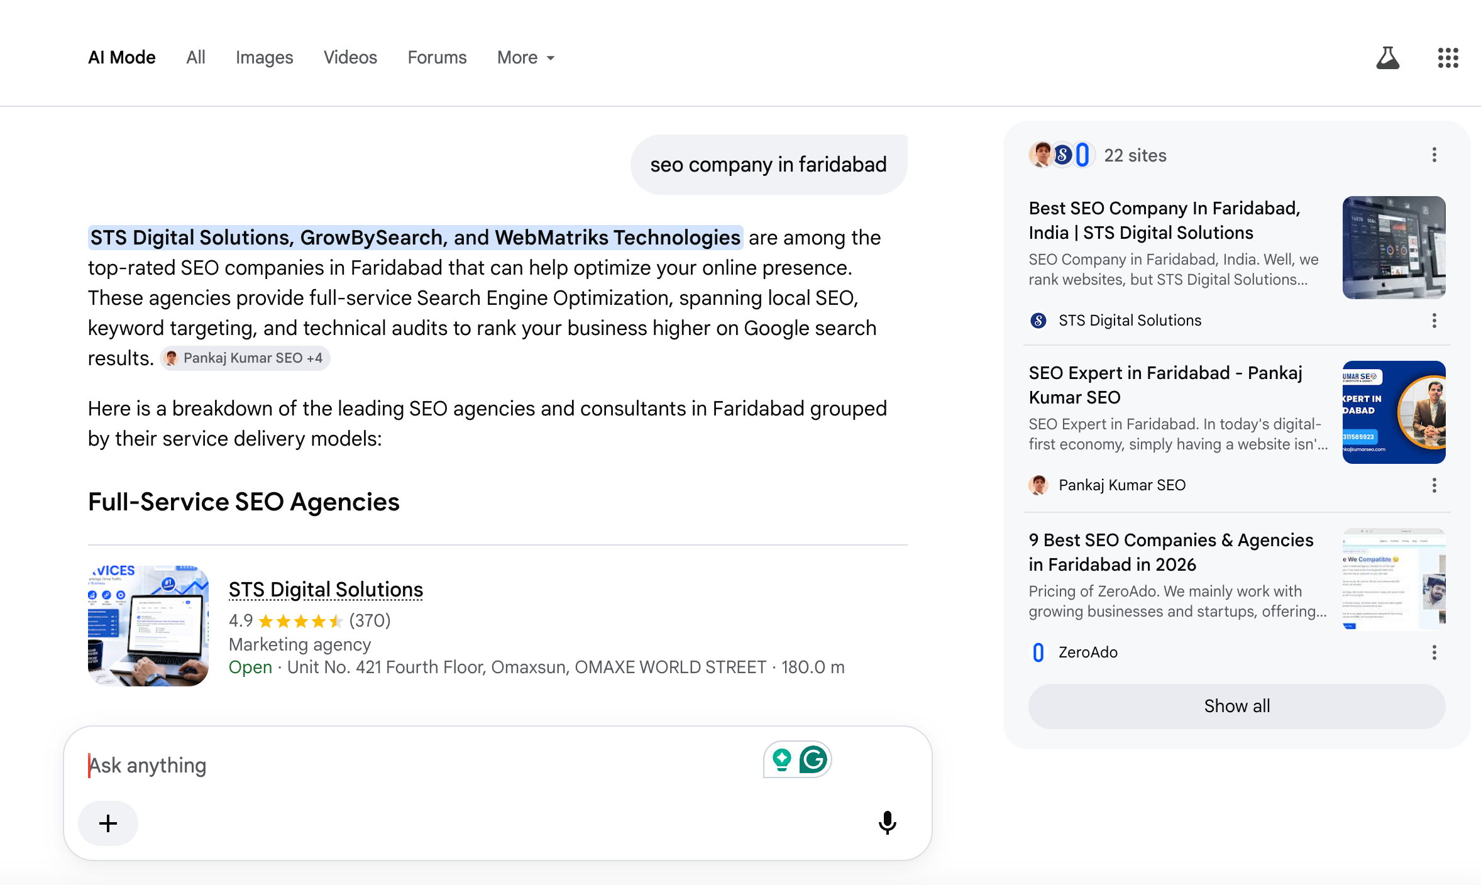The width and height of the screenshot is (1481, 885).
Task: Open options menu for 22 sites panel
Action: [x=1434, y=155]
